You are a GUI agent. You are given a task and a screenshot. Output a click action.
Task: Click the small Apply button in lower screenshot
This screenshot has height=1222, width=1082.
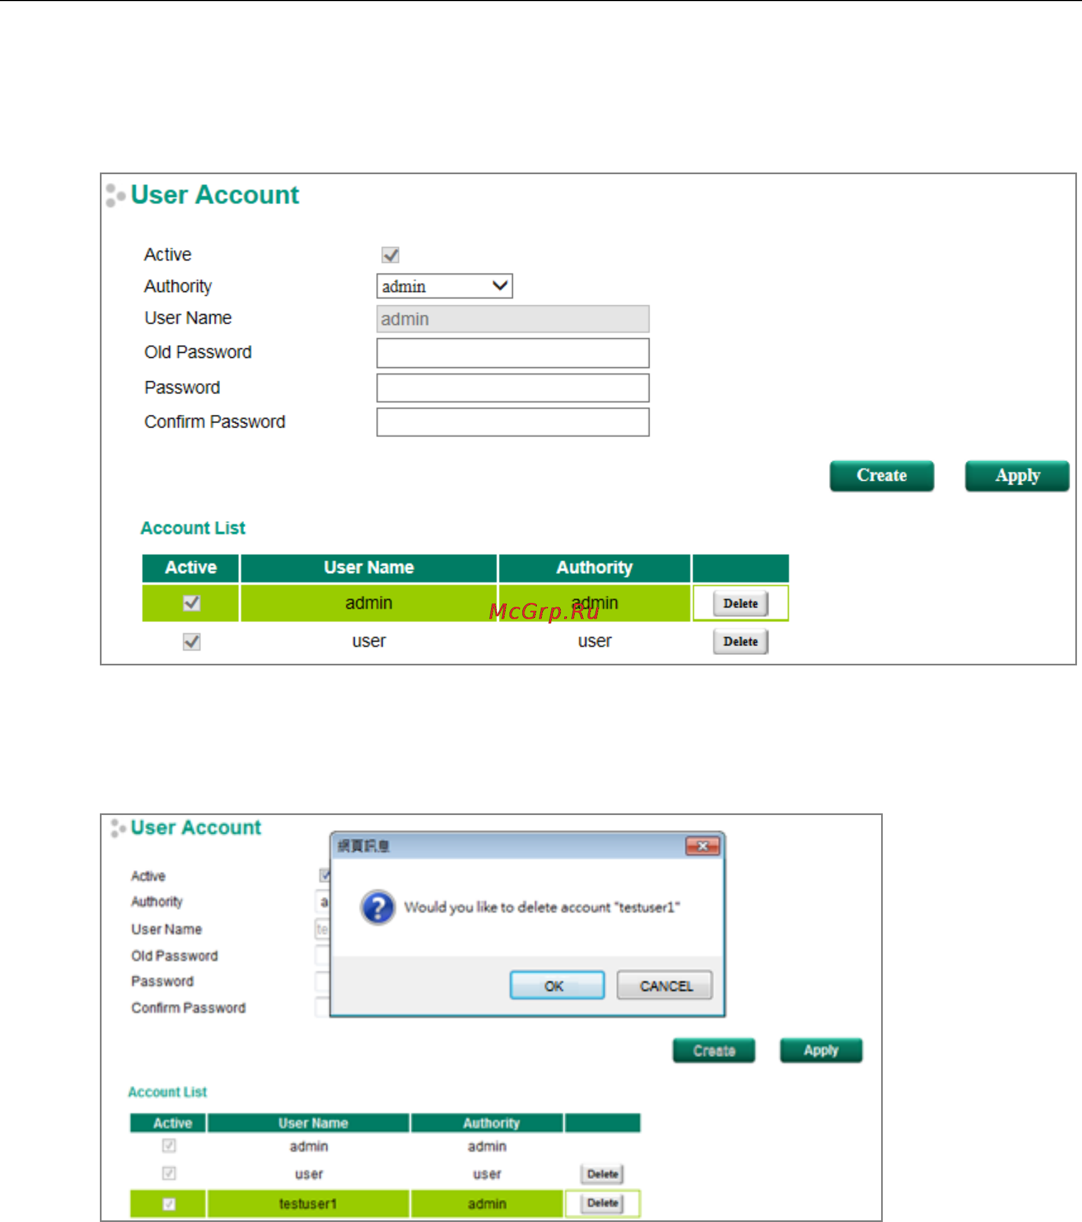(x=821, y=1051)
